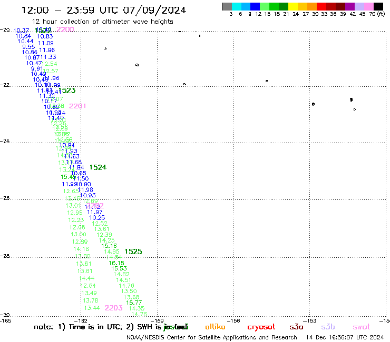The width and height of the screenshot is (390, 342).
Task: Click the blue wave height value 11.97
Action: [x=95, y=212]
